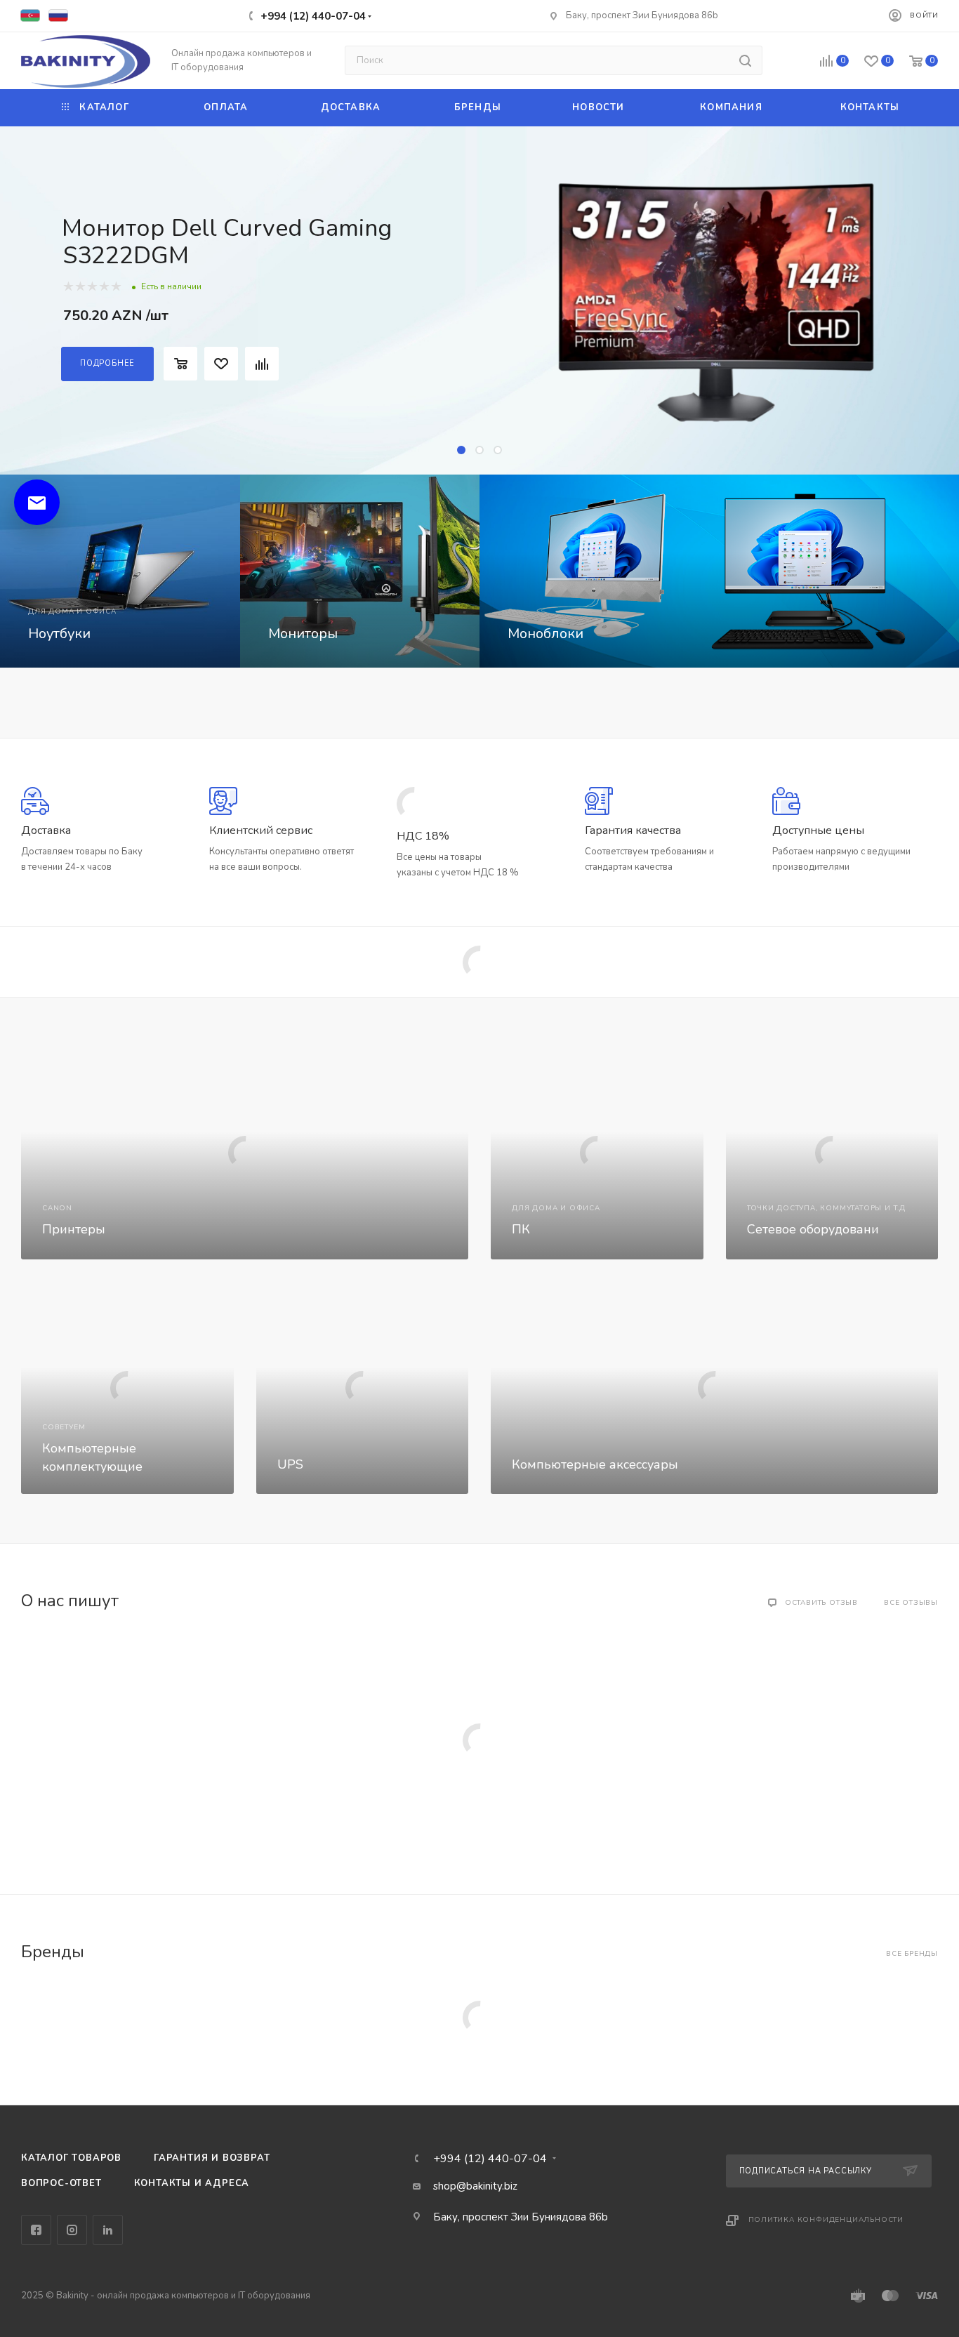
Task: Click the Клиентский сервис icon
Action: 223,801
